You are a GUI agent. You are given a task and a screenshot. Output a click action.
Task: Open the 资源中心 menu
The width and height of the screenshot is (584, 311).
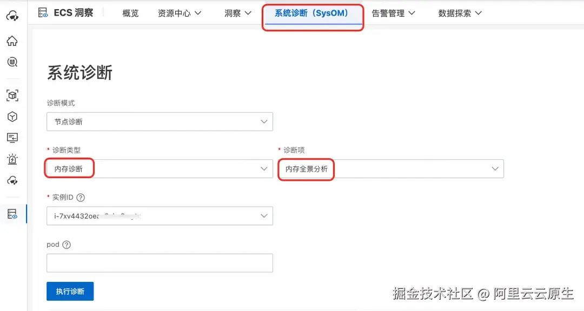coord(180,13)
